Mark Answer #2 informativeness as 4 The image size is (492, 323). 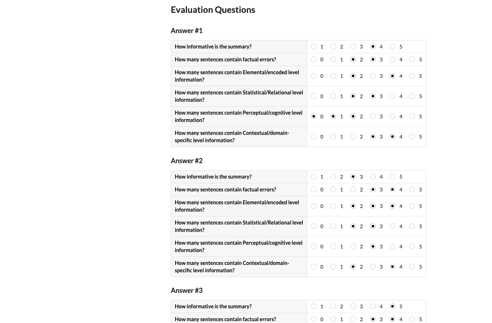[373, 177]
